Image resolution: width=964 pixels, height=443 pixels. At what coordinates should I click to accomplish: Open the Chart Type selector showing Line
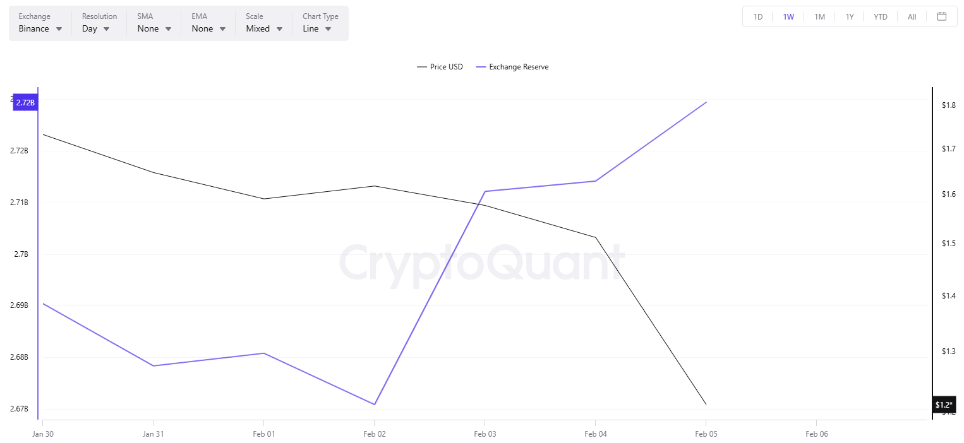point(316,28)
